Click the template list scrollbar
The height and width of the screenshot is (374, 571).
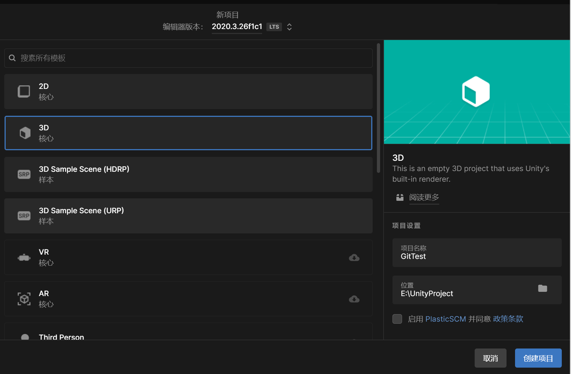[x=378, y=108]
